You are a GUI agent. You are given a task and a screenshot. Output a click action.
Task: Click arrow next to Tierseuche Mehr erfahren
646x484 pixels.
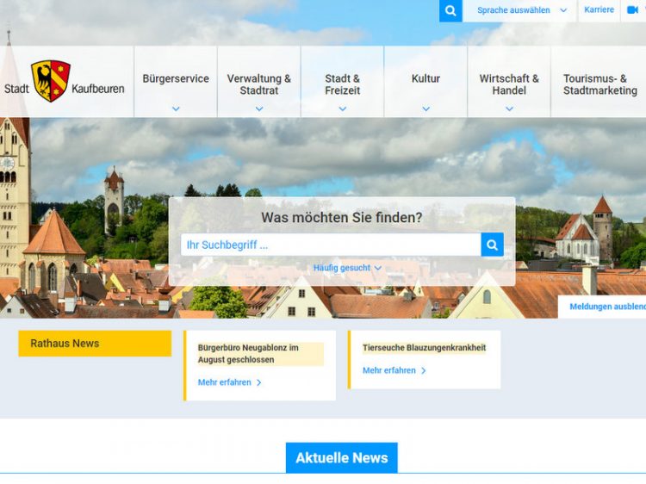click(x=423, y=371)
